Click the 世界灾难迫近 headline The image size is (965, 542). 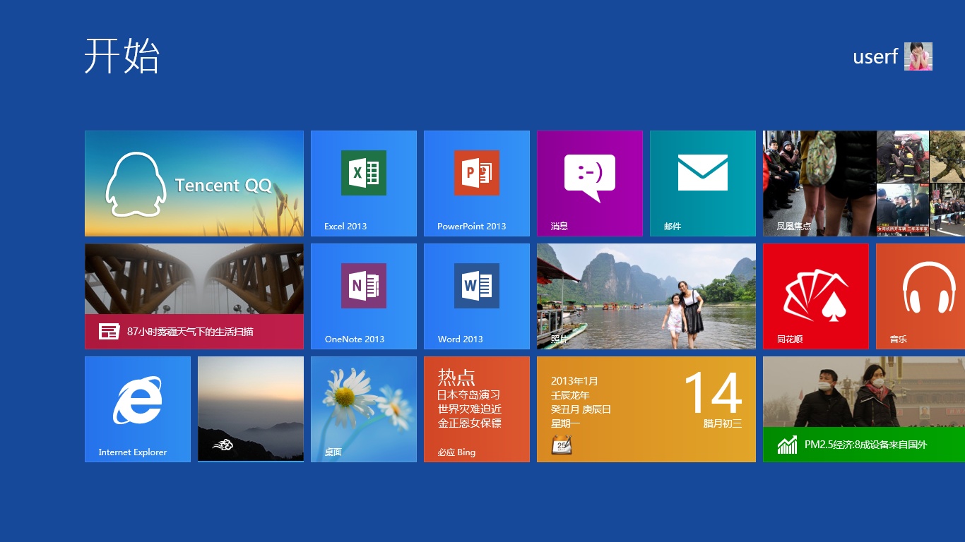pyautogui.click(x=469, y=409)
